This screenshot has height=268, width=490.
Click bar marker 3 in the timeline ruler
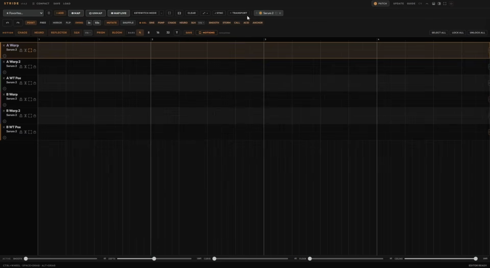(x=265, y=39)
